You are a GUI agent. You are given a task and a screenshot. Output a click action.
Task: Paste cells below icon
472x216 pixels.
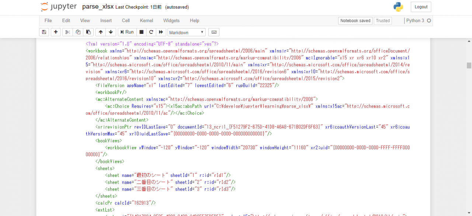click(88, 32)
